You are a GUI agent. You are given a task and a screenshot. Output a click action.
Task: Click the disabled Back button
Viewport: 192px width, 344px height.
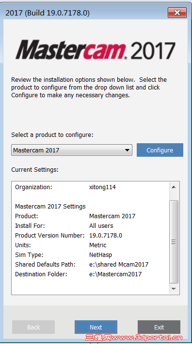[x=33, y=327]
